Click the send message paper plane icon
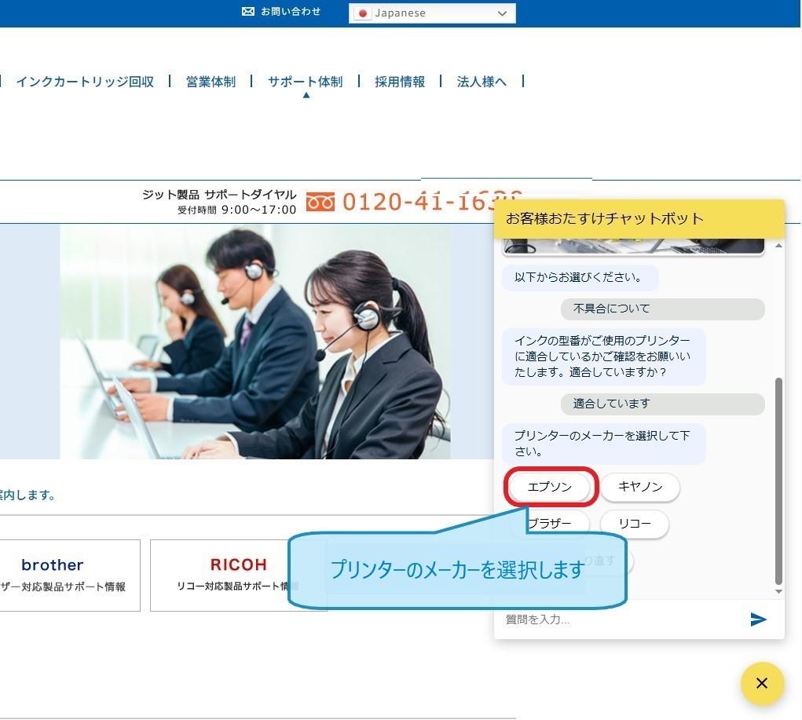This screenshot has height=720, width=802. point(758,619)
